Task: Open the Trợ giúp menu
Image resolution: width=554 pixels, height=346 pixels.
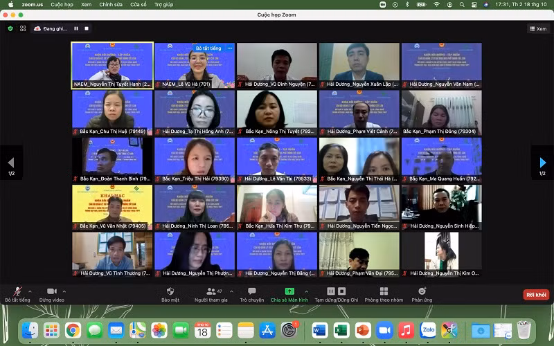Action: click(x=163, y=4)
